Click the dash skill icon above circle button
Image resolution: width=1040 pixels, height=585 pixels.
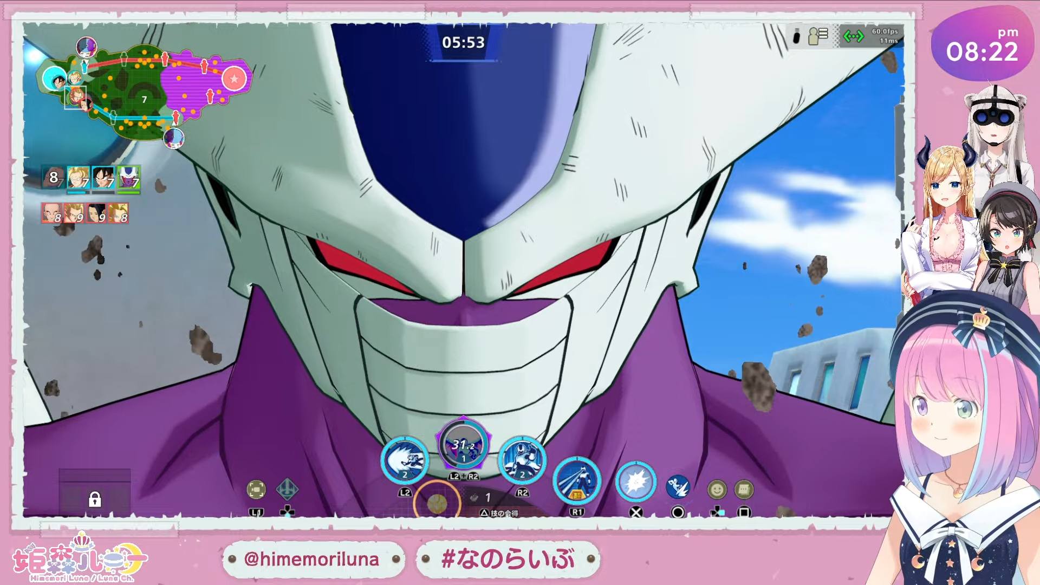pos(678,487)
